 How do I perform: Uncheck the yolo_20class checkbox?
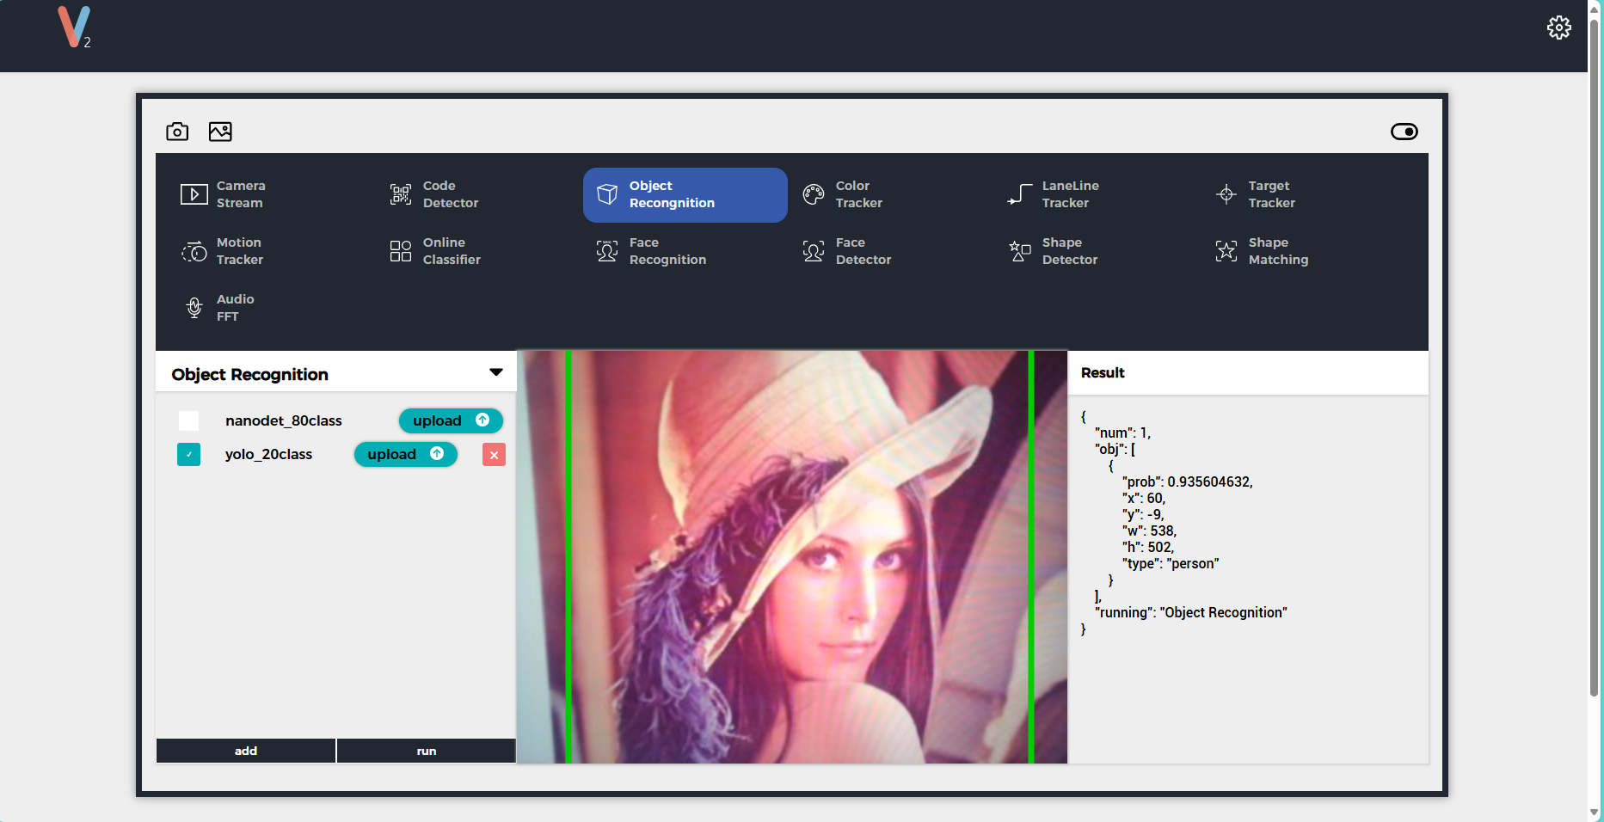pyautogui.click(x=188, y=454)
